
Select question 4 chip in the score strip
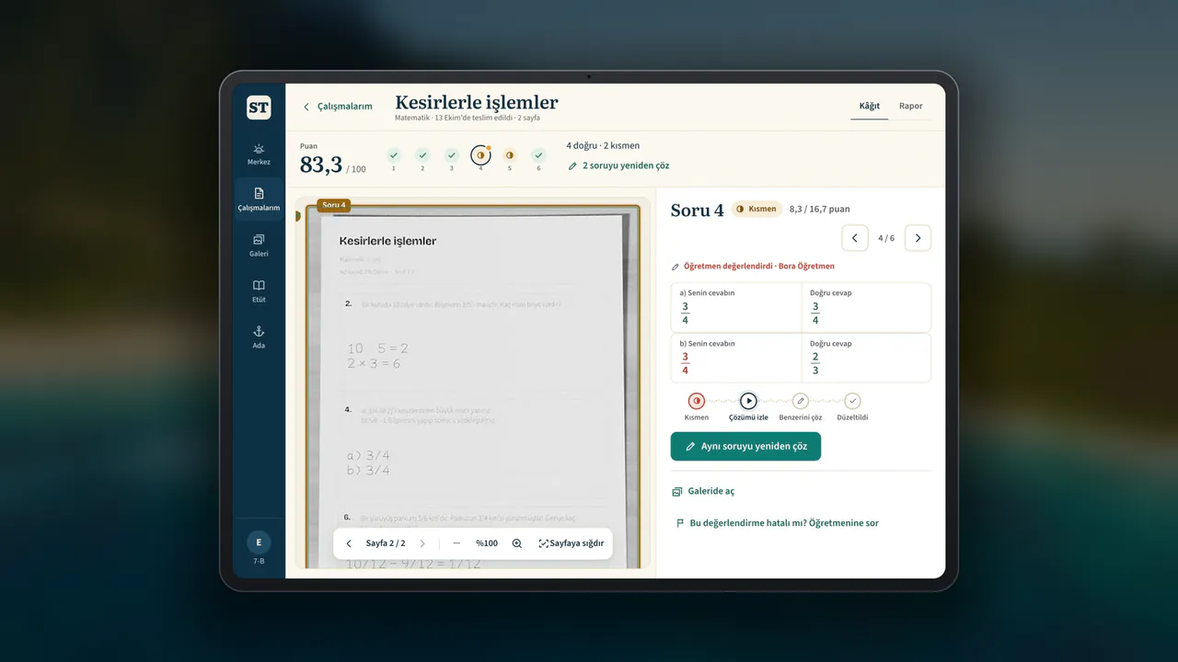tap(480, 158)
